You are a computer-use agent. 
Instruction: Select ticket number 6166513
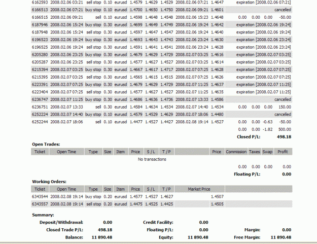coord(40,10)
